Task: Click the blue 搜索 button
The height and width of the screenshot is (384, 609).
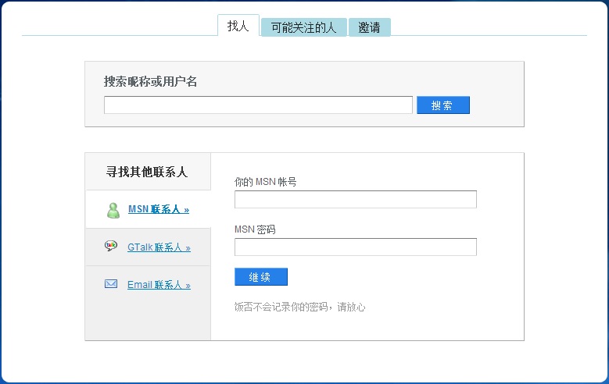Action: pos(443,105)
